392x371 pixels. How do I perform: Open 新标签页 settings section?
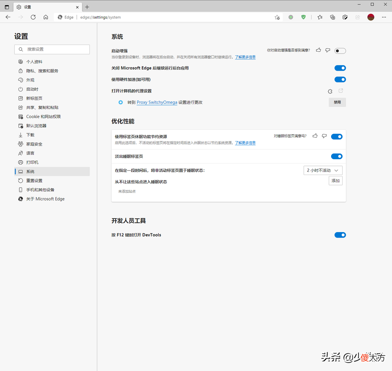pyautogui.click(x=52, y=98)
